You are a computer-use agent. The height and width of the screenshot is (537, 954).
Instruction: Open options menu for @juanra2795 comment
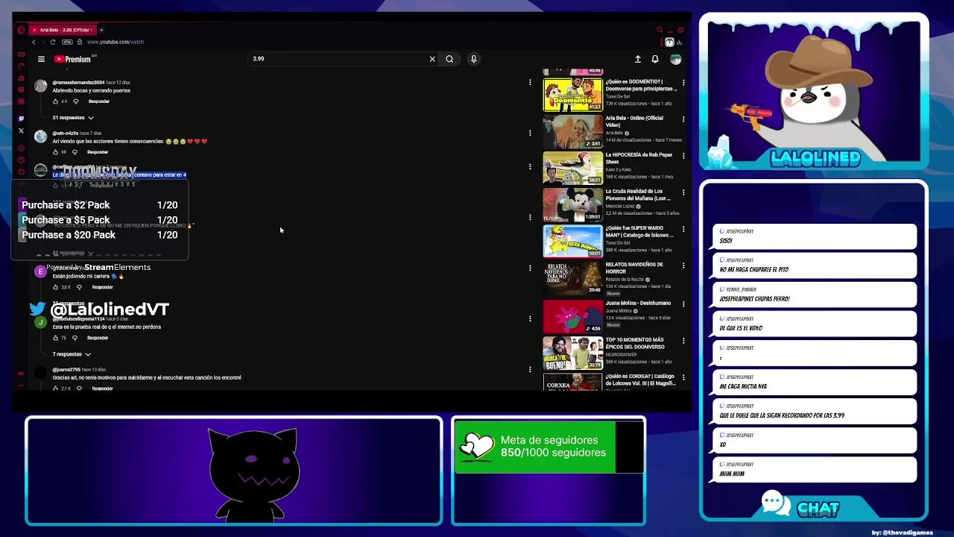point(530,369)
